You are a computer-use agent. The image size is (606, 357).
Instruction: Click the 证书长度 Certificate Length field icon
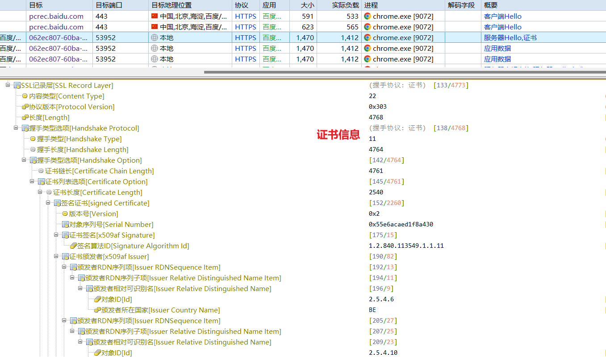49,193
